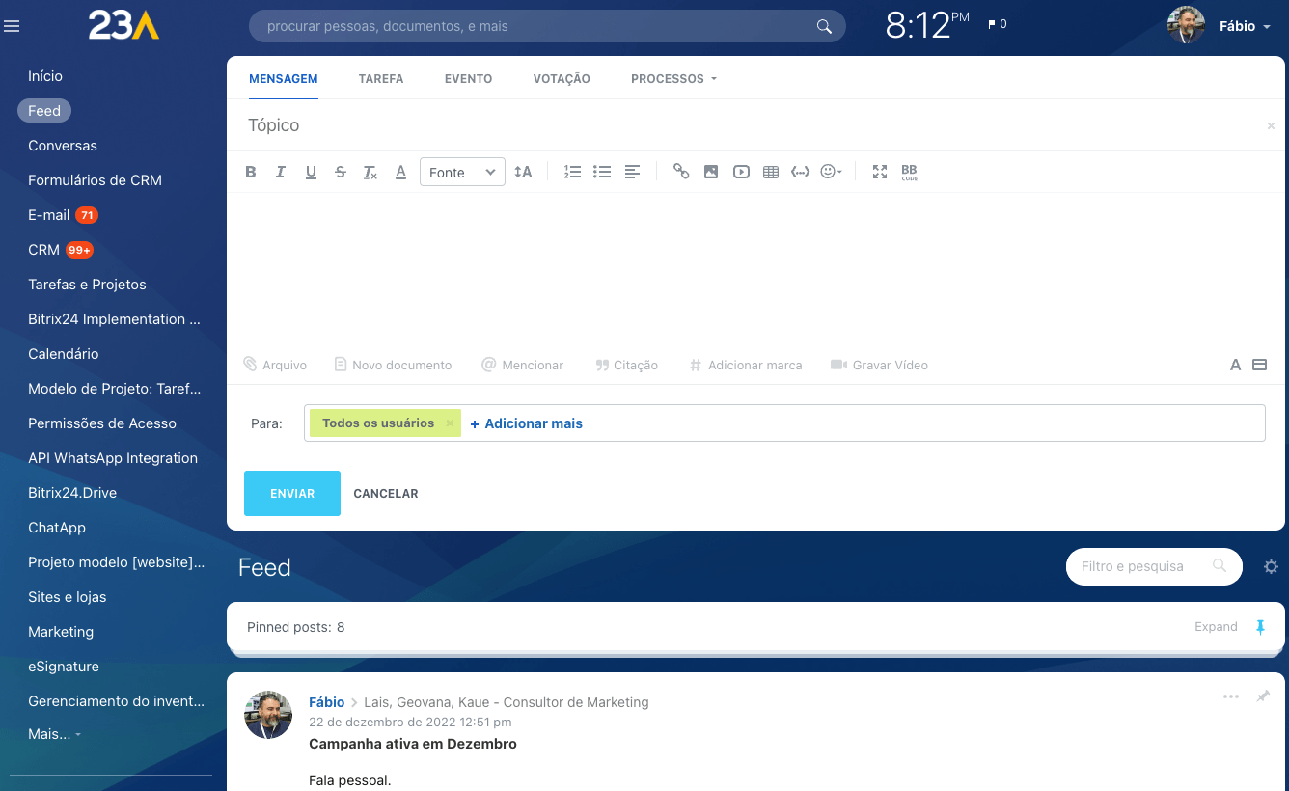Apply italic formatting in the editor

[x=281, y=171]
